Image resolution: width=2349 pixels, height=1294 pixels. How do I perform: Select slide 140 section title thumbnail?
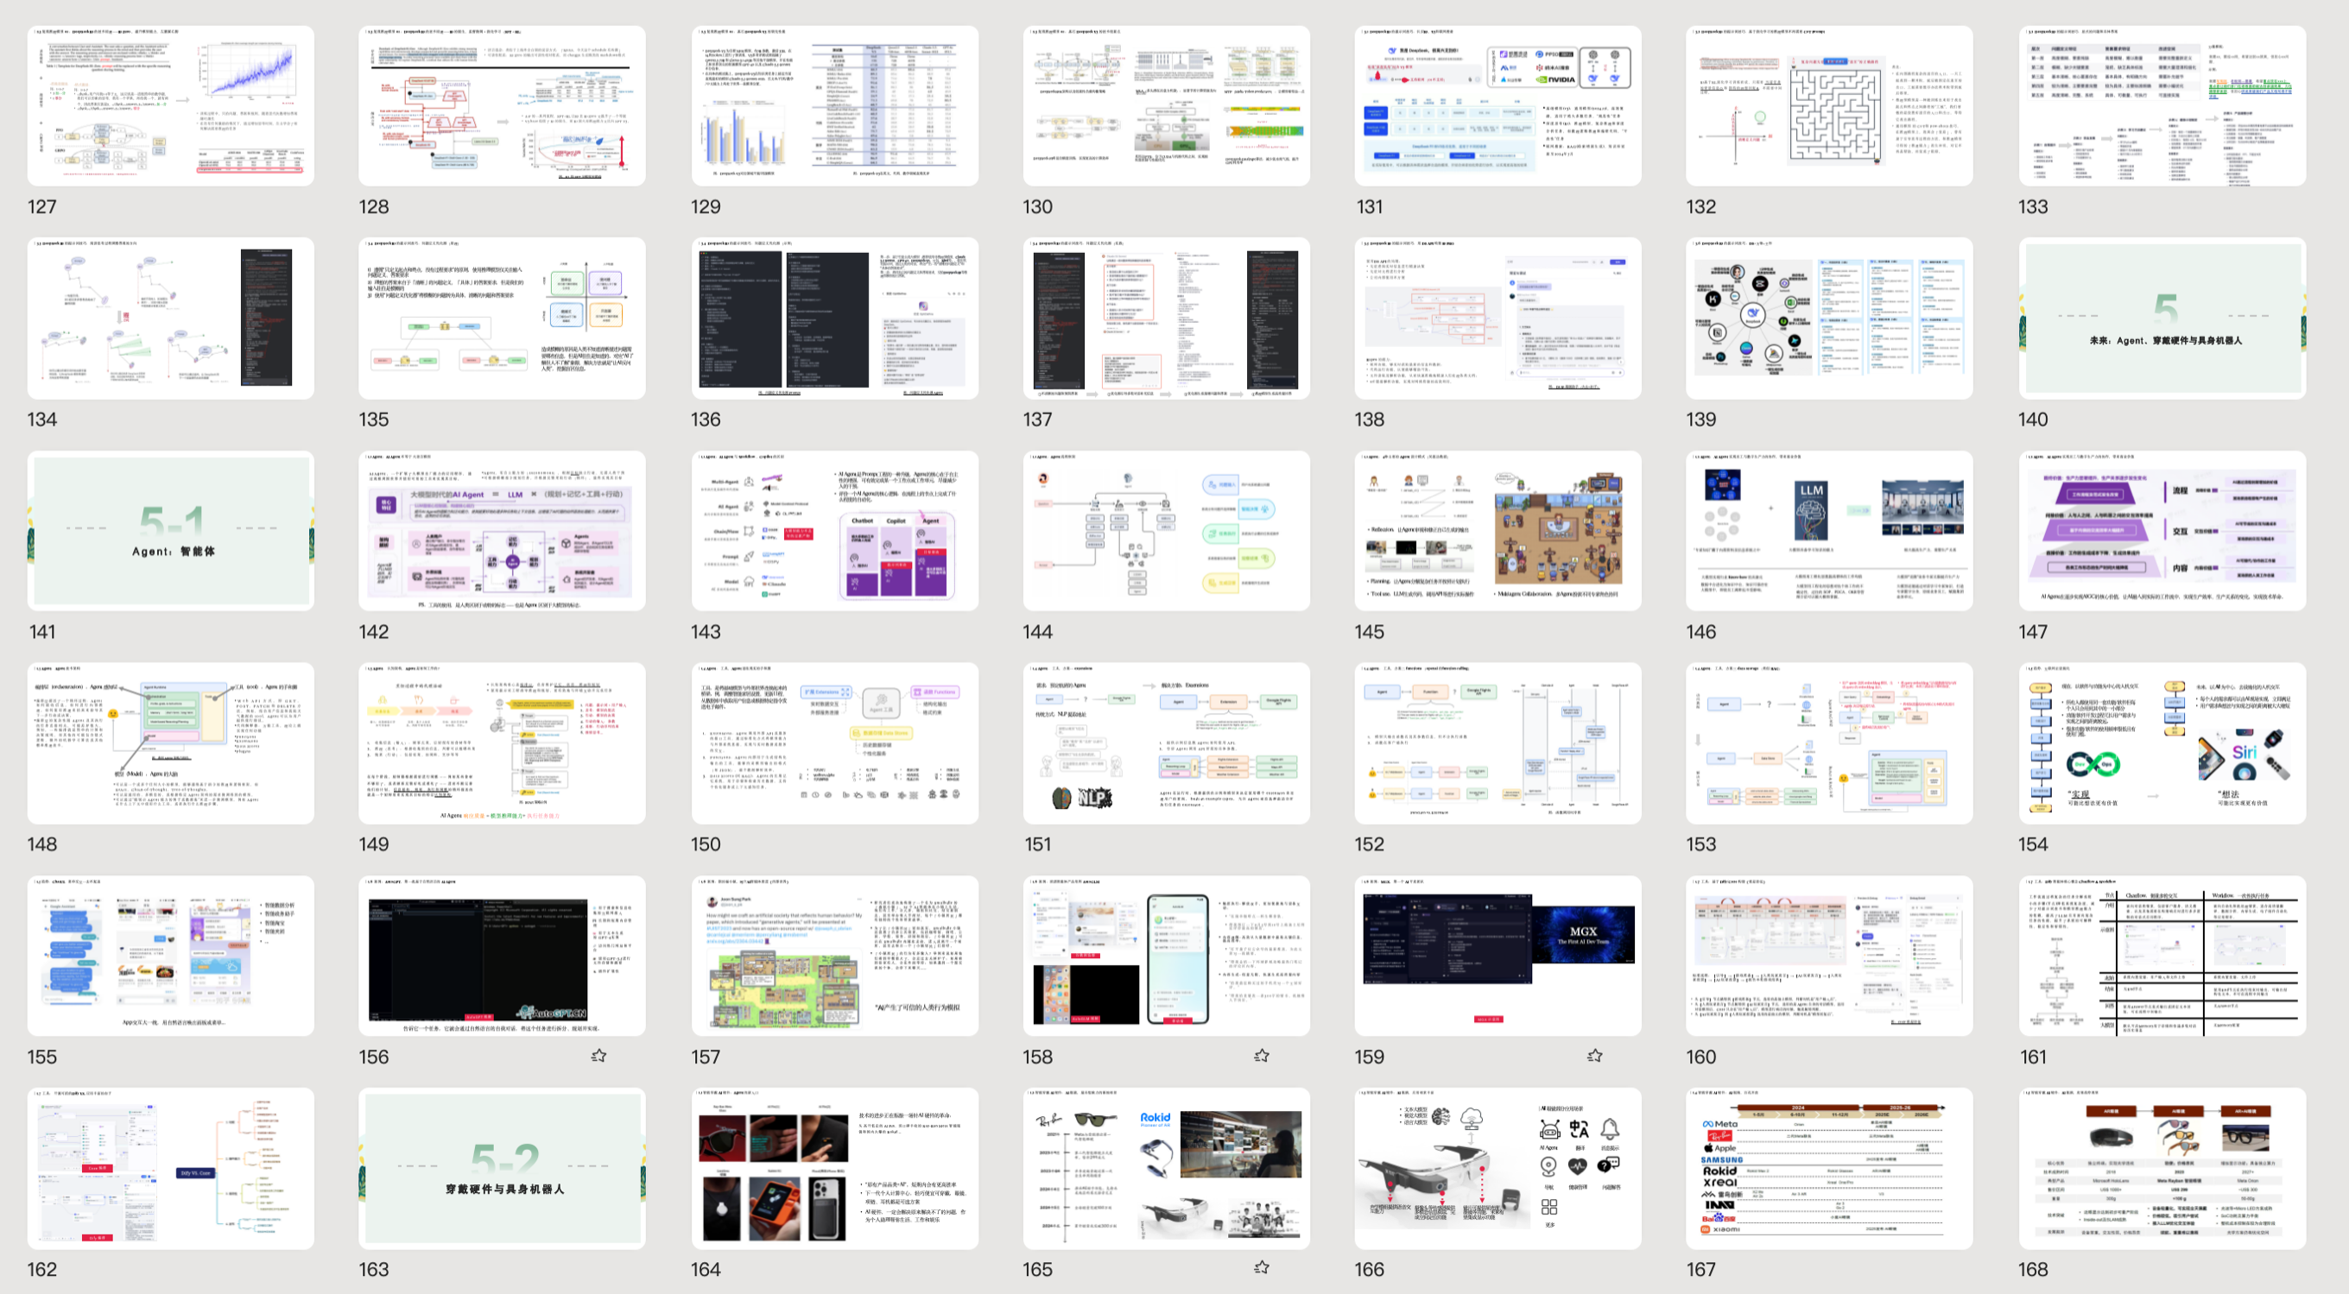pyautogui.click(x=2161, y=318)
